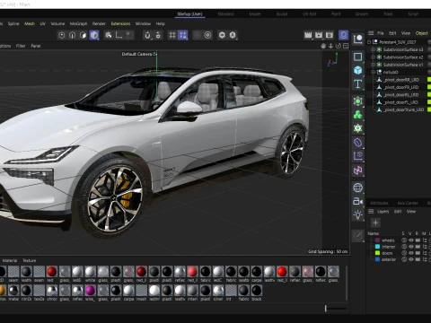The width and height of the screenshot is (431, 323).
Task: Click the interior layer cyan color swatch
Action: tap(377, 247)
